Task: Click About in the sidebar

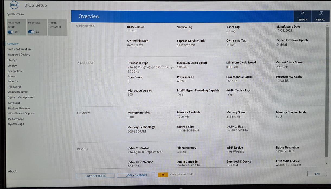Action: coord(12,171)
